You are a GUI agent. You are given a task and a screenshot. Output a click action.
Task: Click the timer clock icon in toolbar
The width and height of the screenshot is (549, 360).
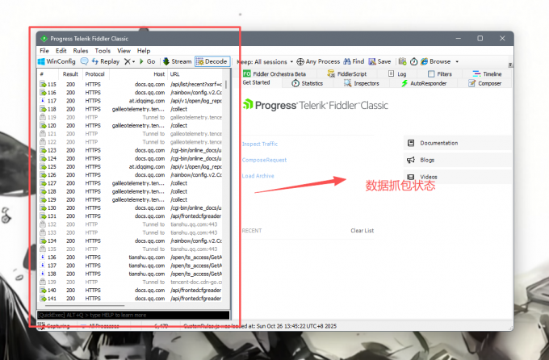413,61
